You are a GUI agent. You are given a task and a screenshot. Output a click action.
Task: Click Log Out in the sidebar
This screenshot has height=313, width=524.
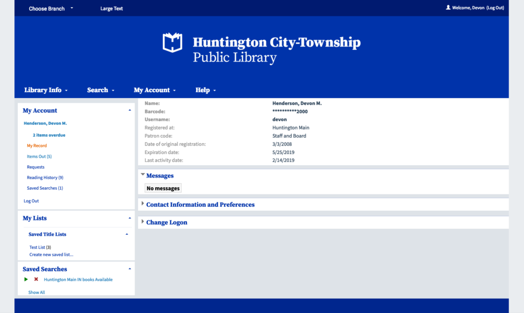(31, 201)
